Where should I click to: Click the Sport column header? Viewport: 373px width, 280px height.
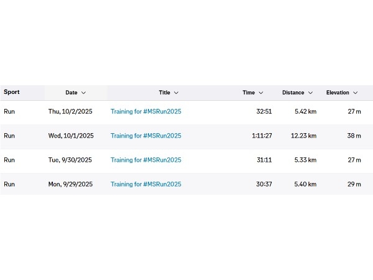12,92
